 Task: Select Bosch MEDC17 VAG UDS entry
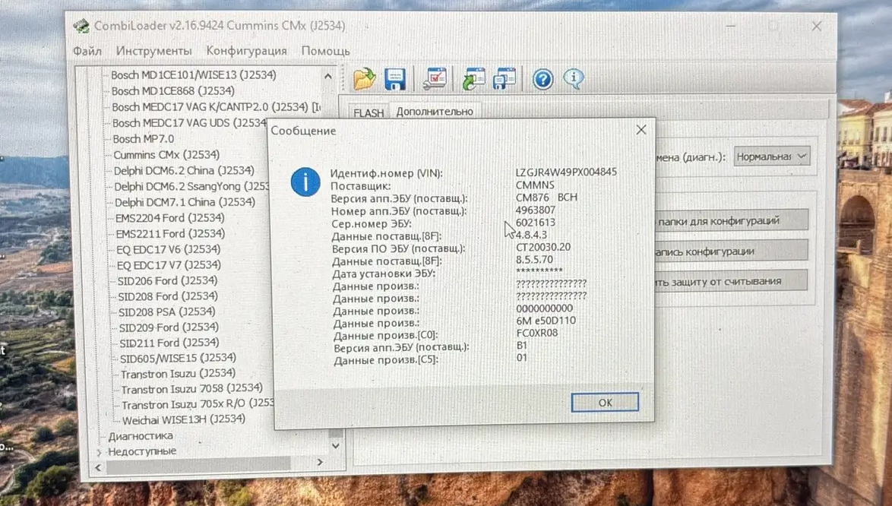tap(189, 123)
